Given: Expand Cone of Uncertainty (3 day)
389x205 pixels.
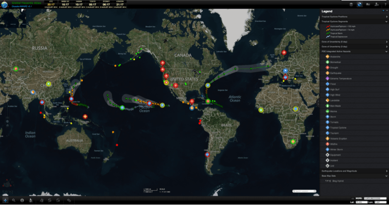Looking at the screenshot, I should [x=387, y=46].
